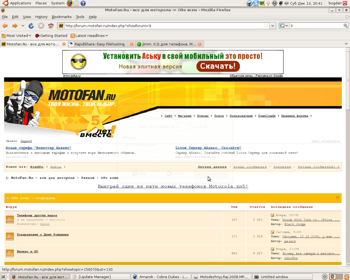The image size is (350, 280).
Task: Click the network monitor tray icon
Action: [281, 3]
